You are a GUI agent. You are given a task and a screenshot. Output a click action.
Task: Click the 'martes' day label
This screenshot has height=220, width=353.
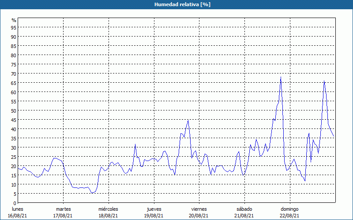(x=64, y=209)
